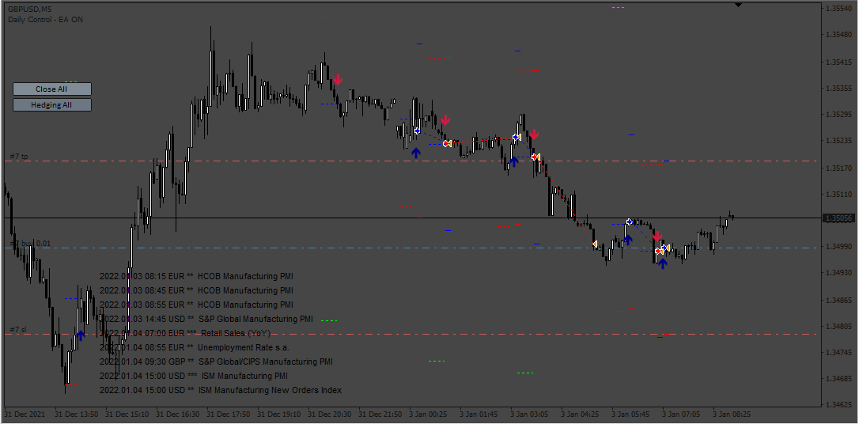The height and width of the screenshot is (424, 859).
Task: Click the GBPUSD,M5 chart title
Action: click(x=30, y=9)
